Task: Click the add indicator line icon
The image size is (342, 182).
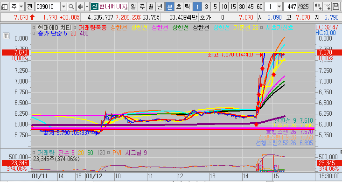Action: (327, 7)
